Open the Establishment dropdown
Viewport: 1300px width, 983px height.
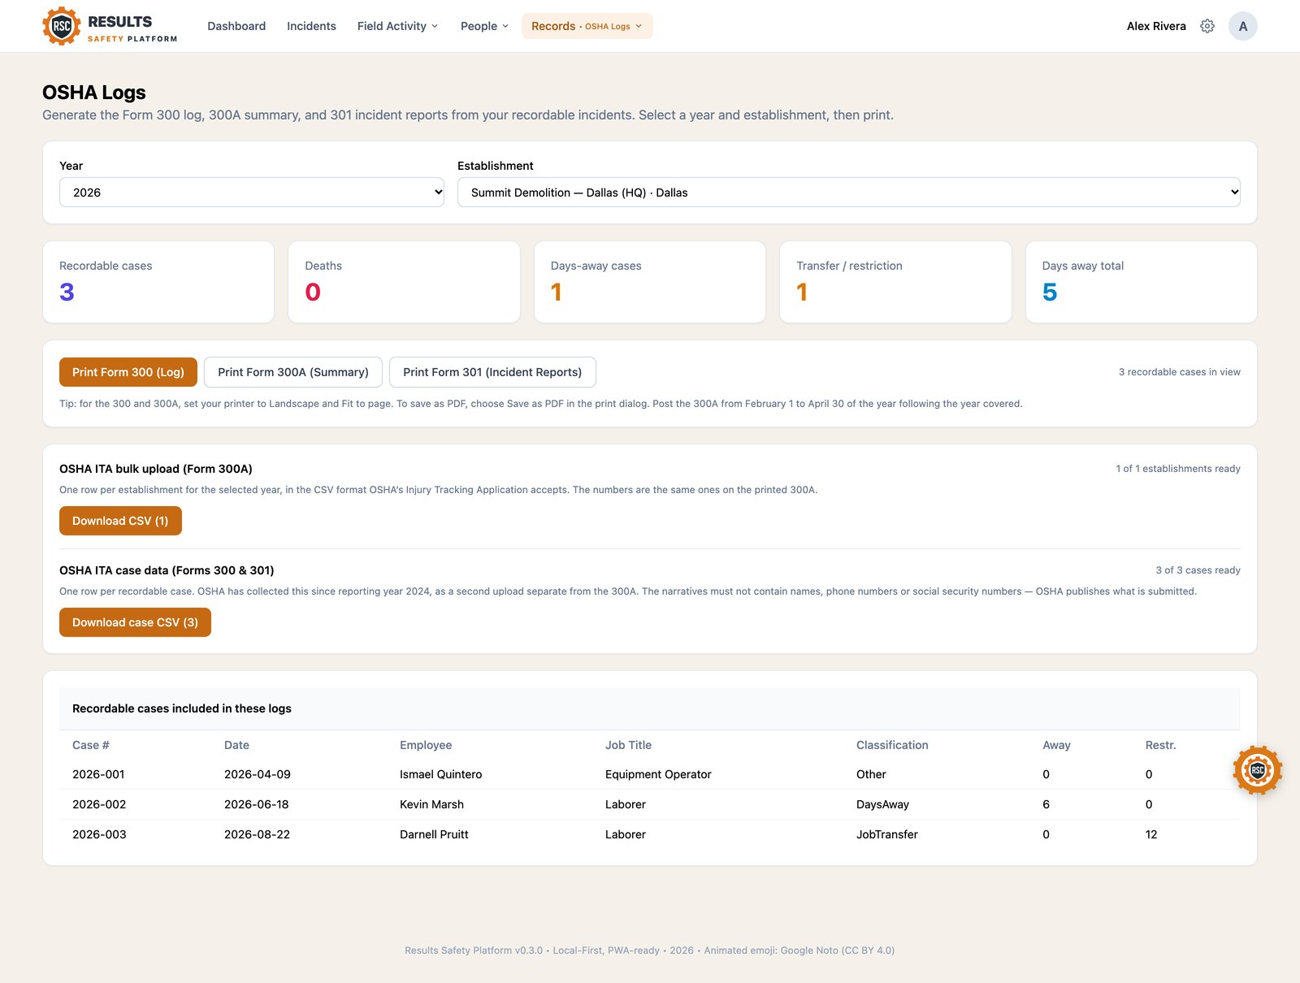click(x=849, y=193)
